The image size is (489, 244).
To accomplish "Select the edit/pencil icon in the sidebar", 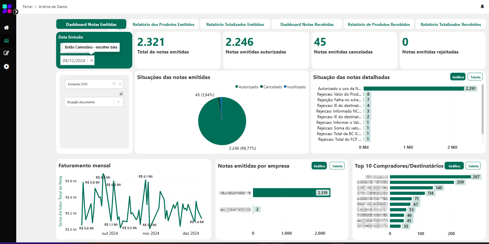I will (6, 53).
